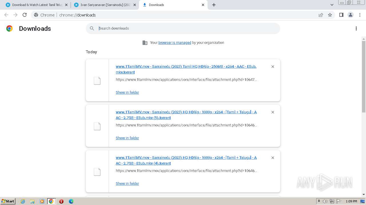Image resolution: width=366 pixels, height=205 pixels.
Task: Show the ESub.mkv (5).torrent in folder
Action: tap(127, 138)
